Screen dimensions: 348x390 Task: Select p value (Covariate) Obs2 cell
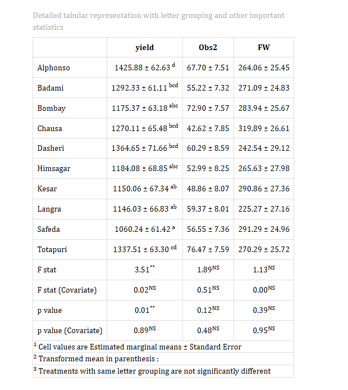(208, 330)
